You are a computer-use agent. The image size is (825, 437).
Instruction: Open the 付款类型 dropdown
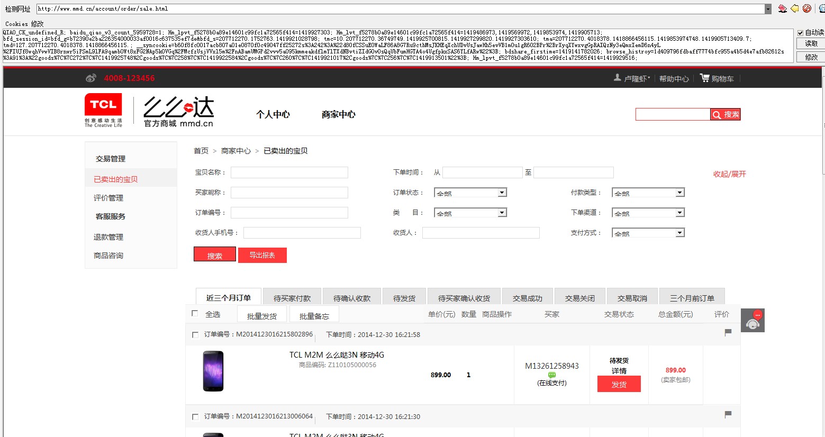pos(648,193)
